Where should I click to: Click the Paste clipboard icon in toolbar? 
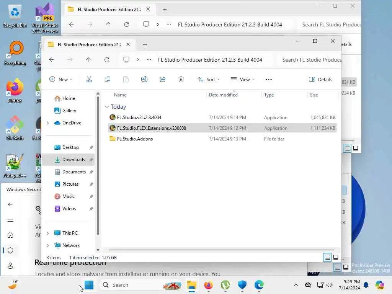coord(126,80)
